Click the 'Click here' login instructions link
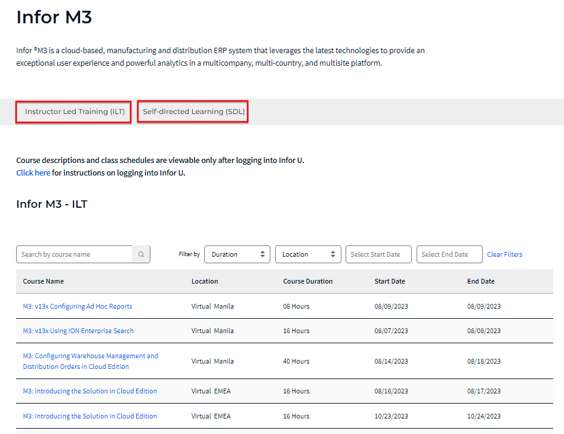 coord(33,173)
